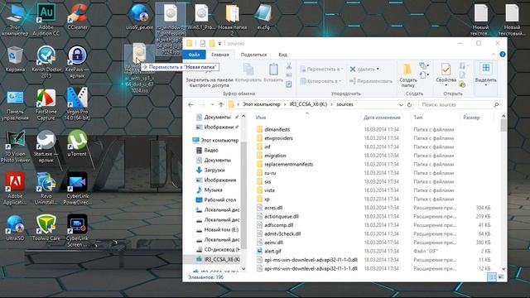
Task: Click Этот компьютер in address breadcrumb
Action: (262, 104)
